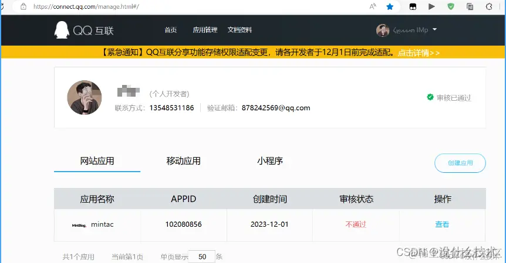Open the black extension icon with two dots

pyautogui.click(x=413, y=7)
